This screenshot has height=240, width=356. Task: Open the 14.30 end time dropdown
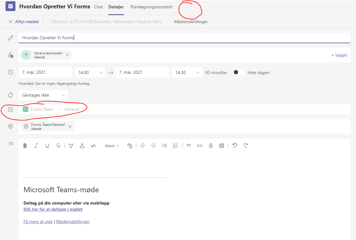(x=187, y=72)
